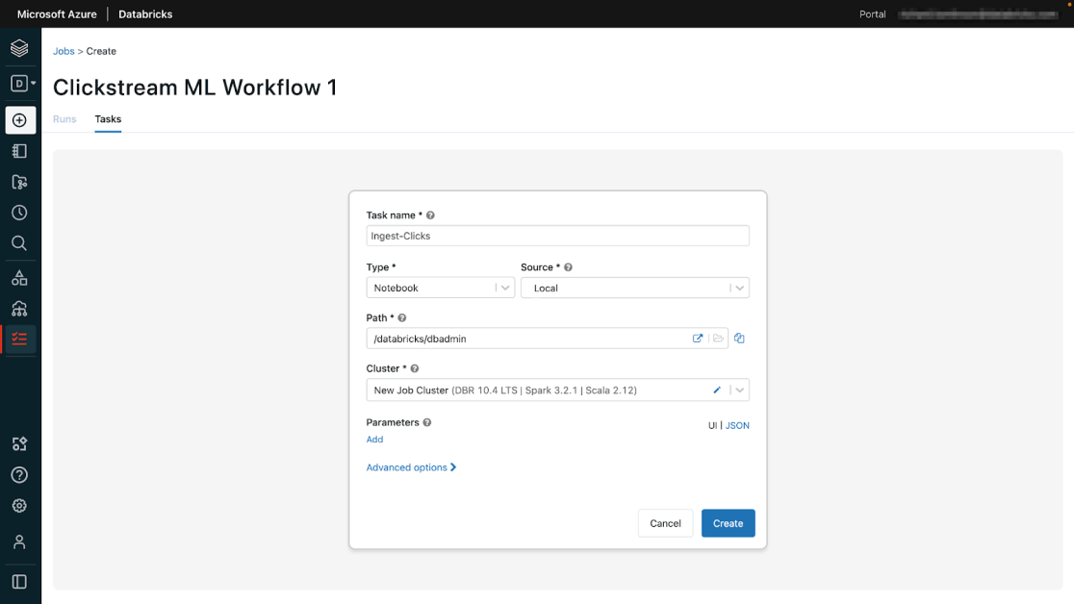Open the Source dropdown showing Local
The width and height of the screenshot is (1074, 604).
click(634, 288)
